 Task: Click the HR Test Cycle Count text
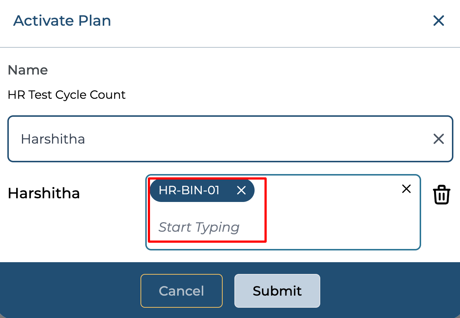[x=67, y=95]
